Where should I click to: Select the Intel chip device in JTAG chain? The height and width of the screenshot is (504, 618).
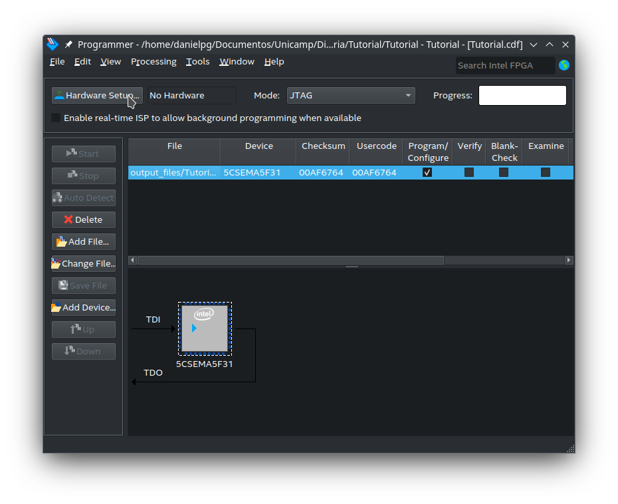tap(205, 329)
